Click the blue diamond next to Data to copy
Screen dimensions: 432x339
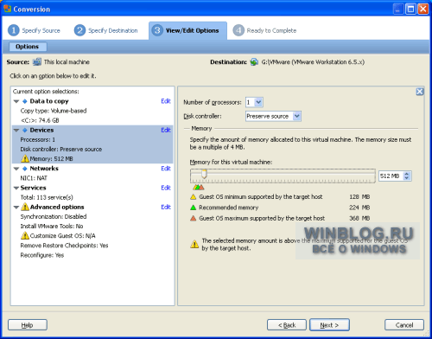click(25, 101)
